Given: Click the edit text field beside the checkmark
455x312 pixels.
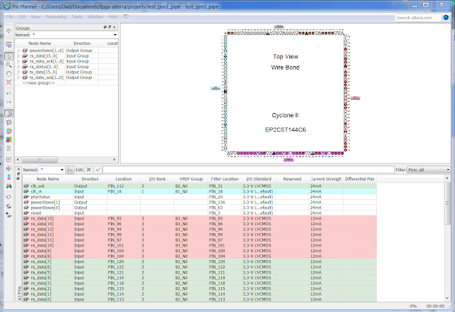Looking at the screenshot, I should 248,170.
